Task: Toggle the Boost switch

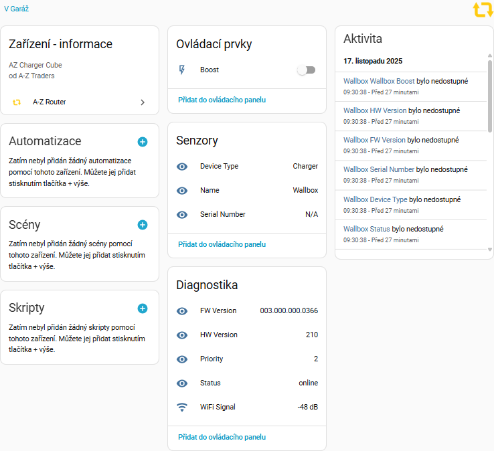Action: tap(306, 70)
